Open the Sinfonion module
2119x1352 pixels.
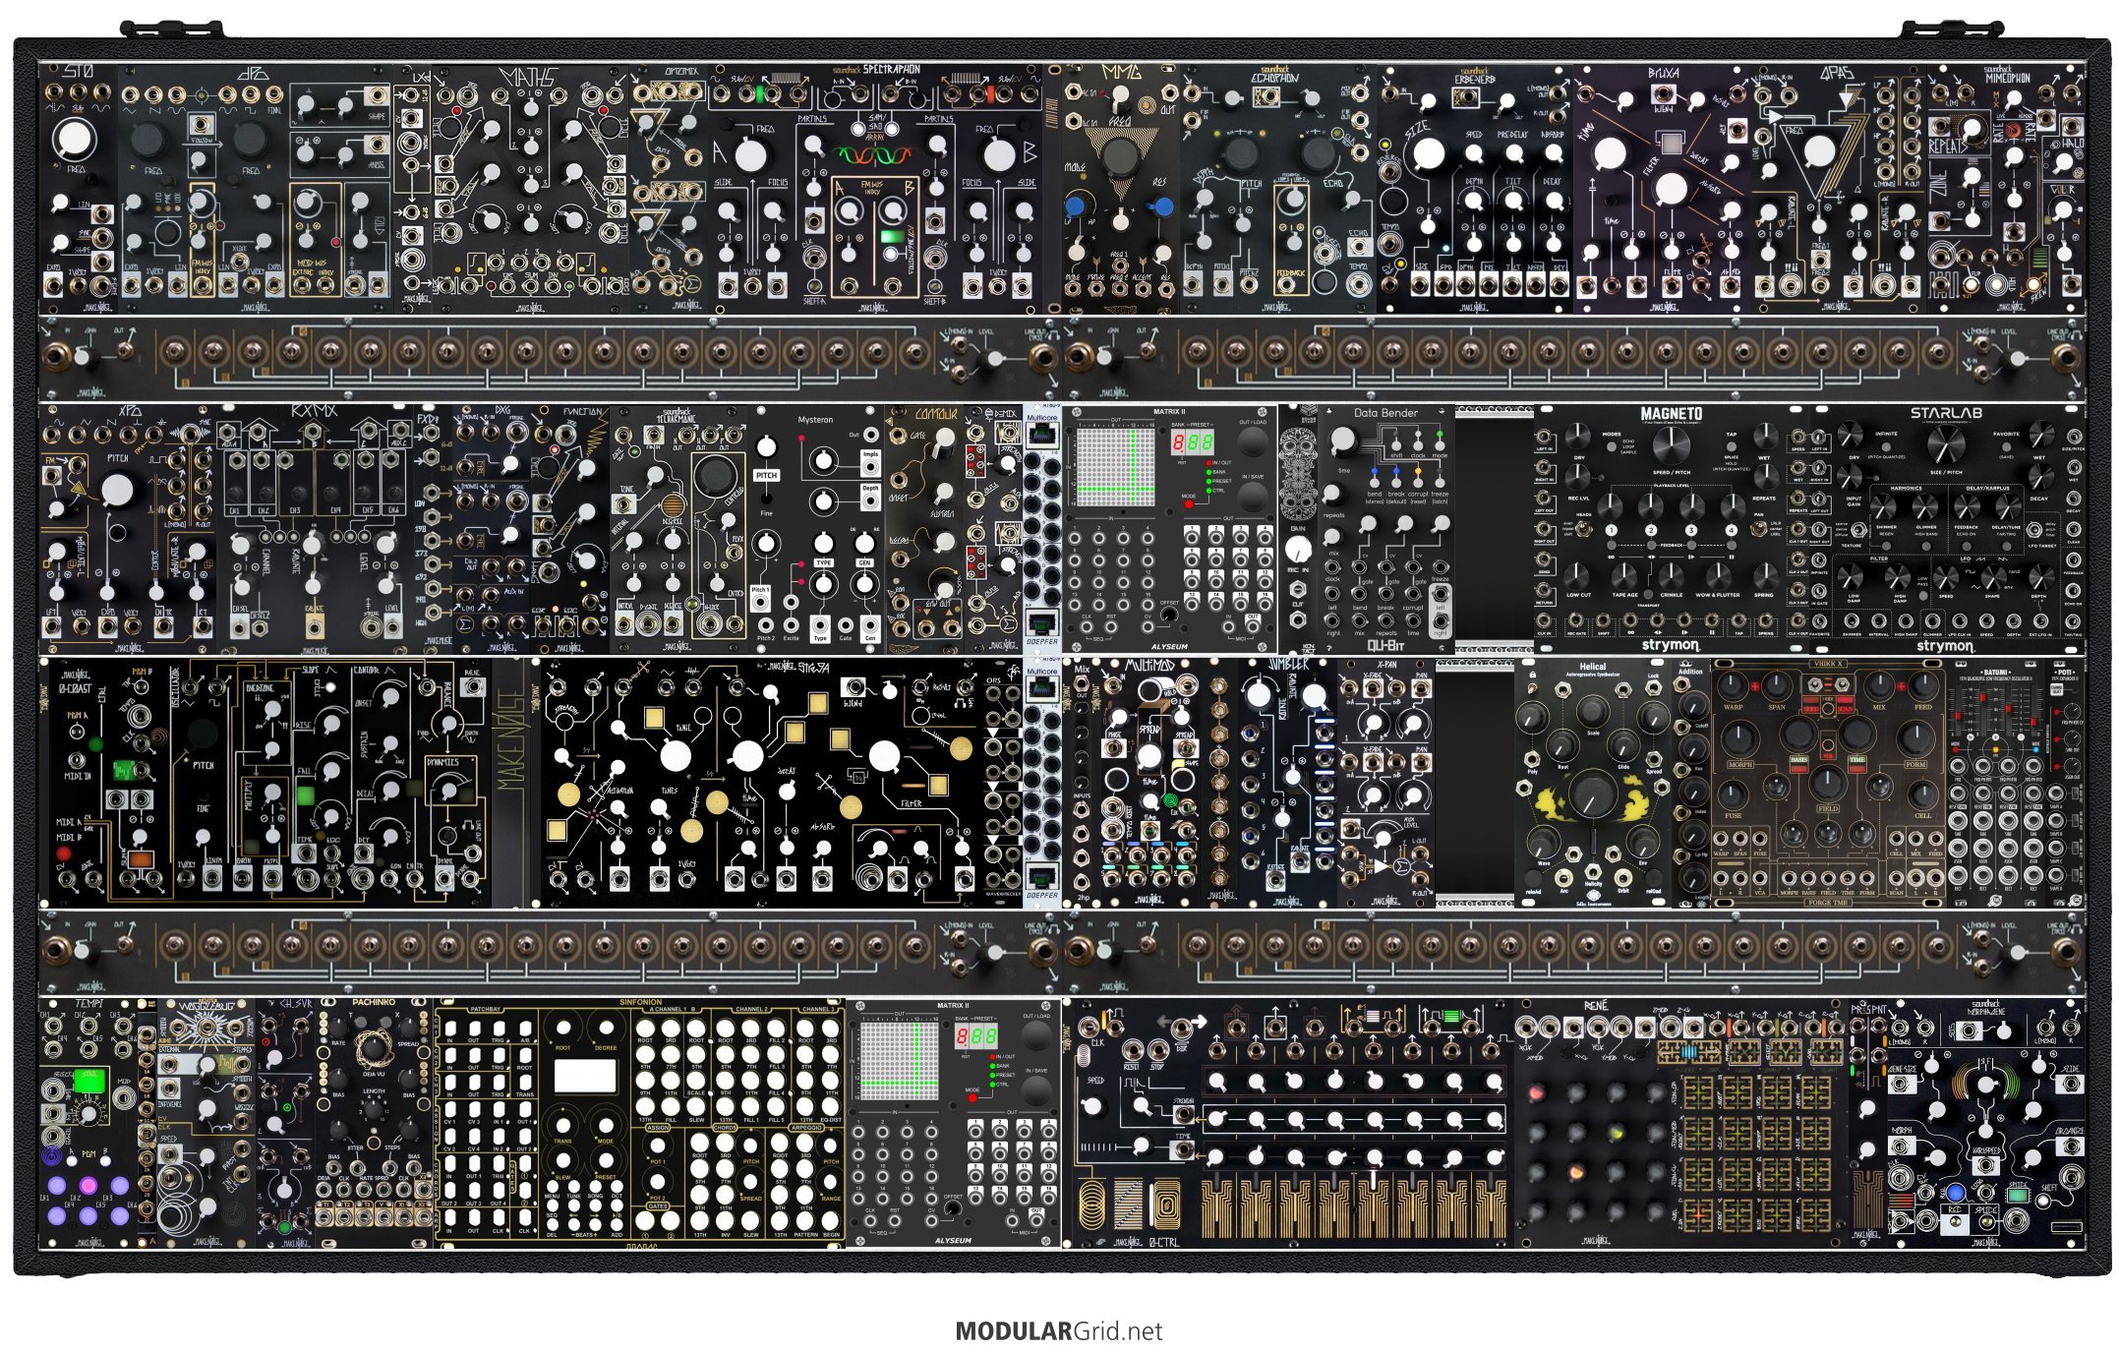tap(639, 1123)
